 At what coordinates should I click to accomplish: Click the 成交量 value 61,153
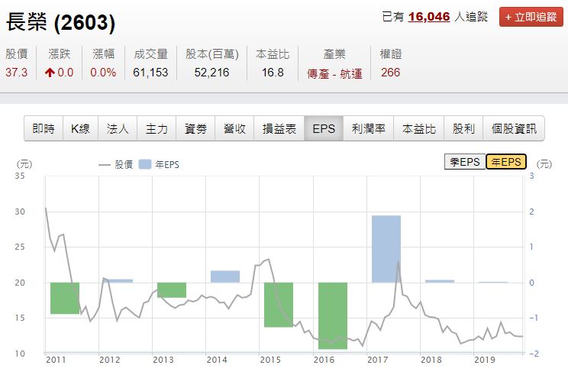click(150, 73)
